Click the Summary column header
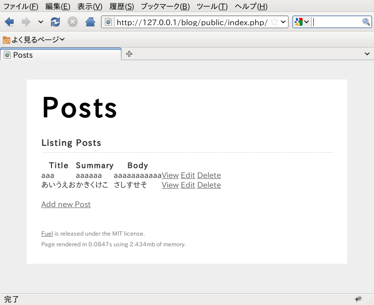This screenshot has height=305, width=374. 95,165
